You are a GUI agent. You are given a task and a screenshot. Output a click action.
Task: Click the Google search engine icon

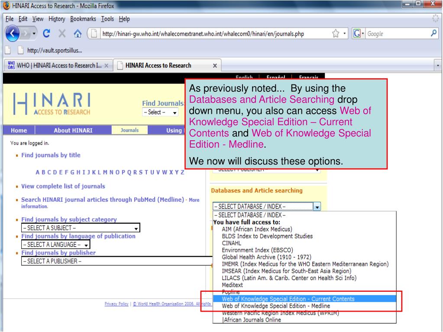click(x=357, y=34)
